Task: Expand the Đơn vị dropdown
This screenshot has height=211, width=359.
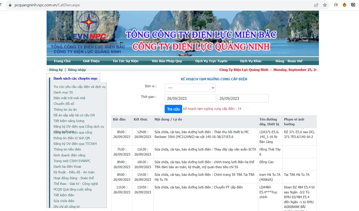Action: 190,87
